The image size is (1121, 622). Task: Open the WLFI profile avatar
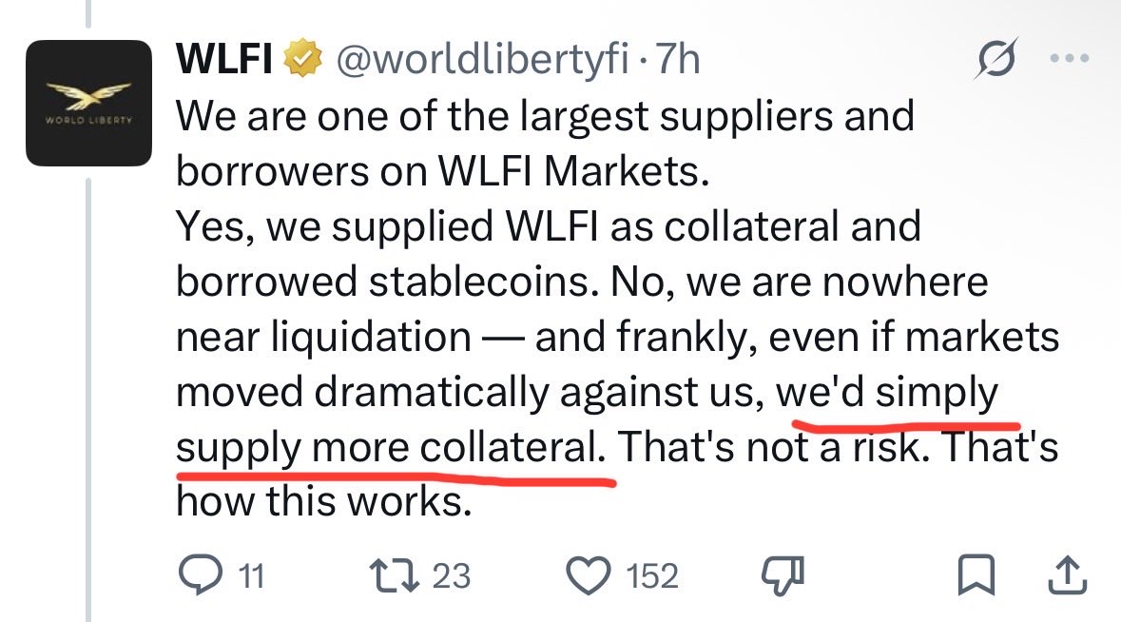88,104
